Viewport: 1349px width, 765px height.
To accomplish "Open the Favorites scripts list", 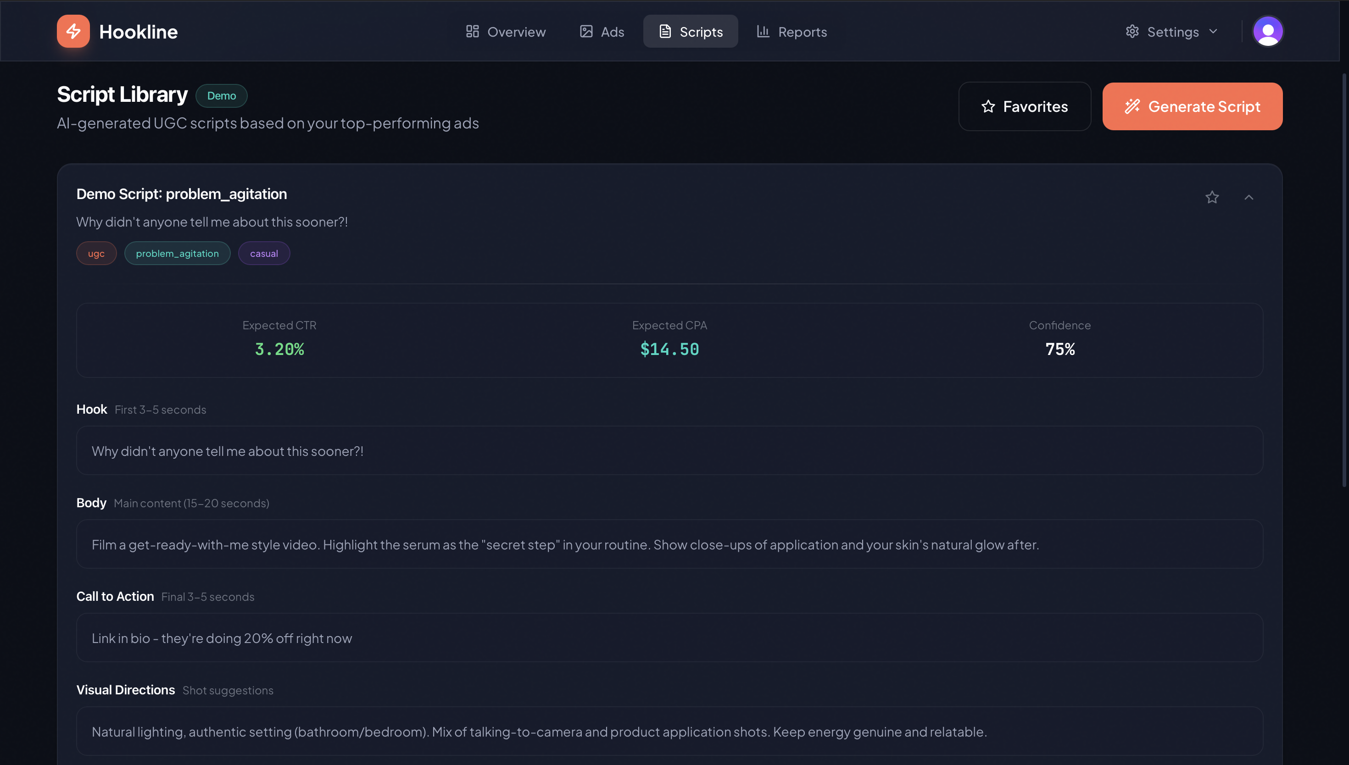I will [x=1024, y=107].
